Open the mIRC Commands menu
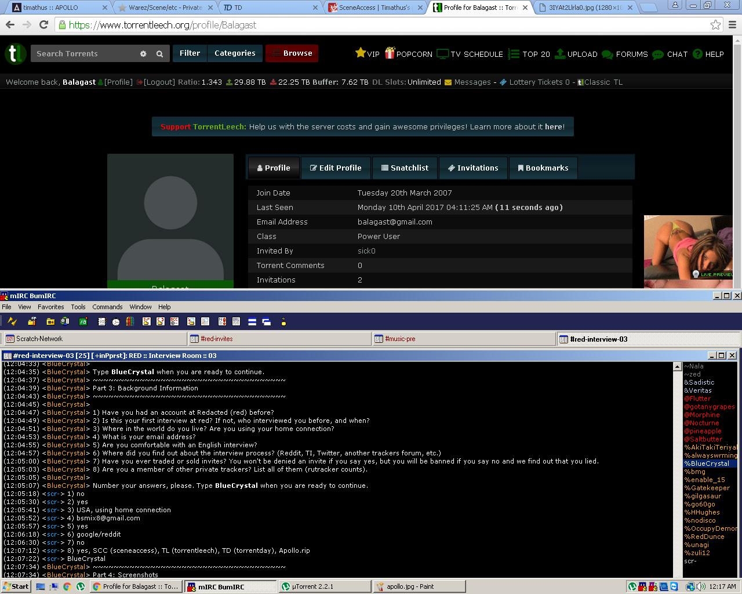Image resolution: width=742 pixels, height=594 pixels. click(107, 307)
